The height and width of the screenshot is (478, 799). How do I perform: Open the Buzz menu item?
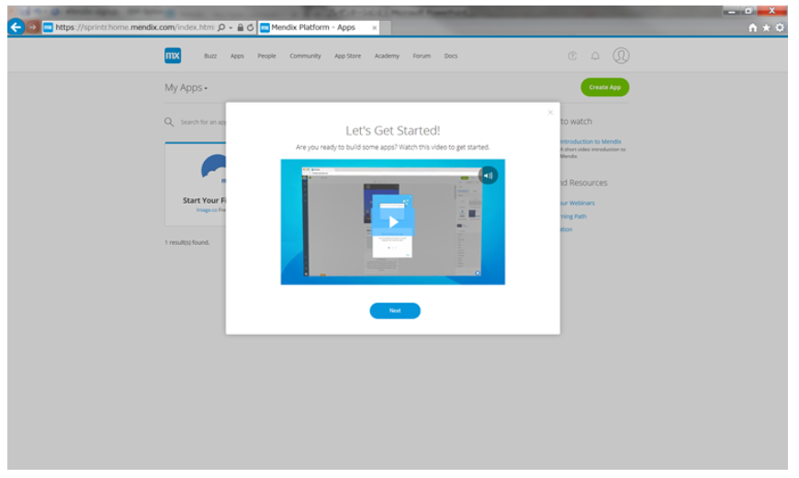(210, 56)
